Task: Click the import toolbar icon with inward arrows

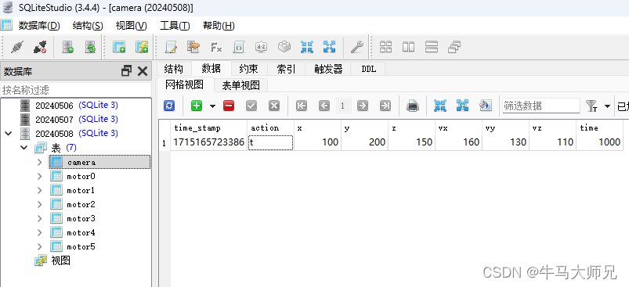Action: (307, 47)
